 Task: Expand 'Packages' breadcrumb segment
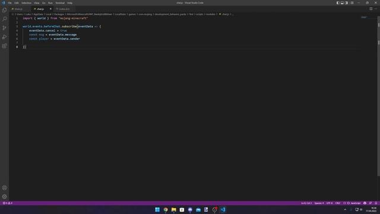point(59,14)
